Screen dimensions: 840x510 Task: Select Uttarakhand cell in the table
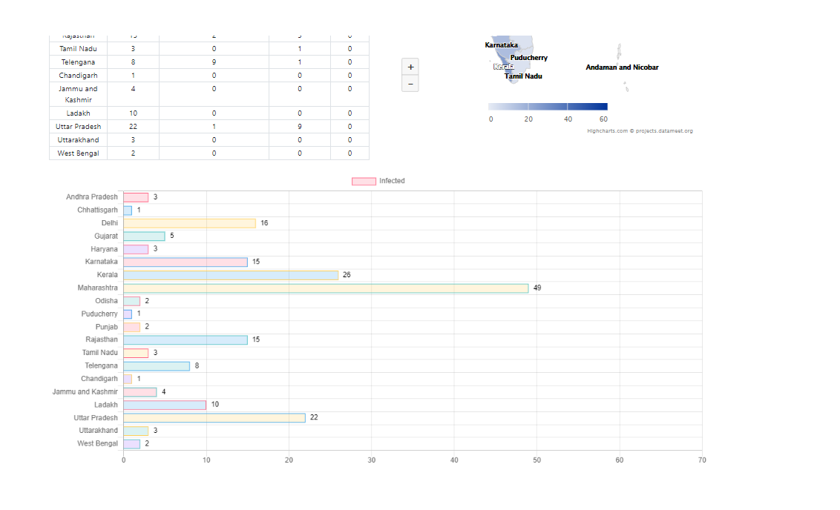pyautogui.click(x=78, y=139)
